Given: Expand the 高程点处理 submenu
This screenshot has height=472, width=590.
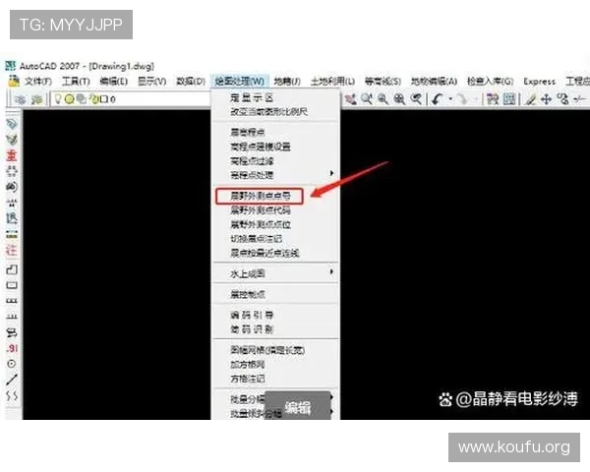Looking at the screenshot, I should tap(276, 175).
